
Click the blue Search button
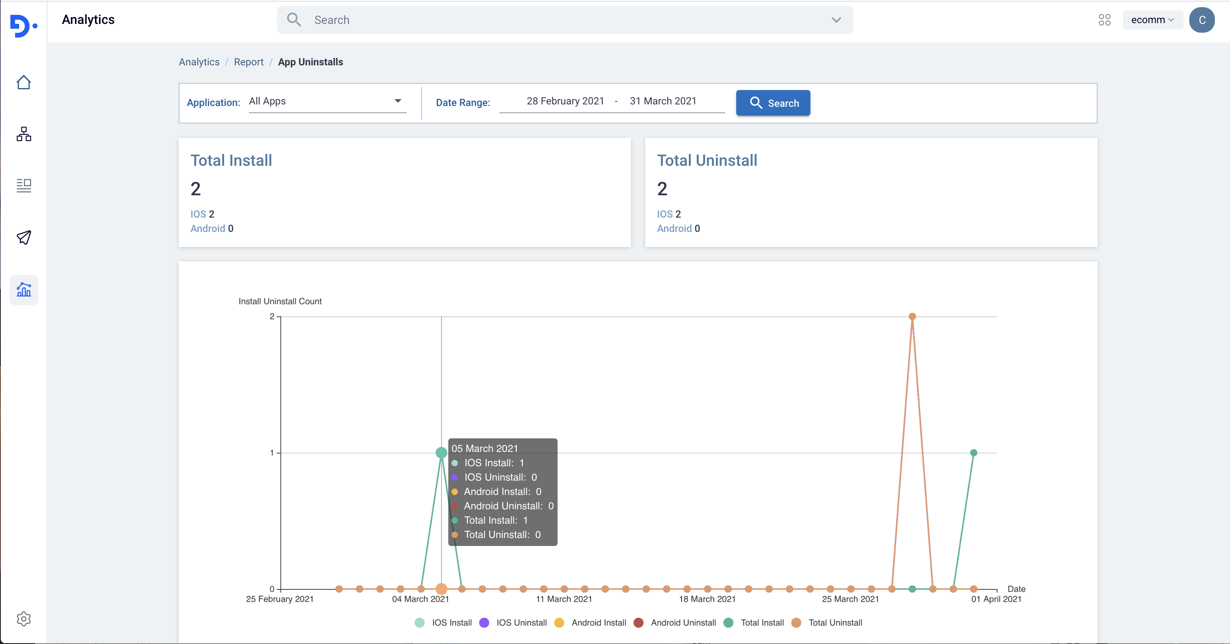[773, 103]
